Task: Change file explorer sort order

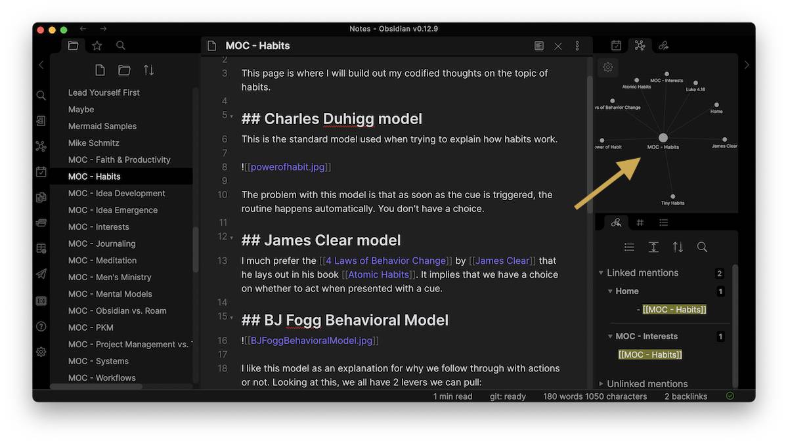Action: [x=149, y=70]
